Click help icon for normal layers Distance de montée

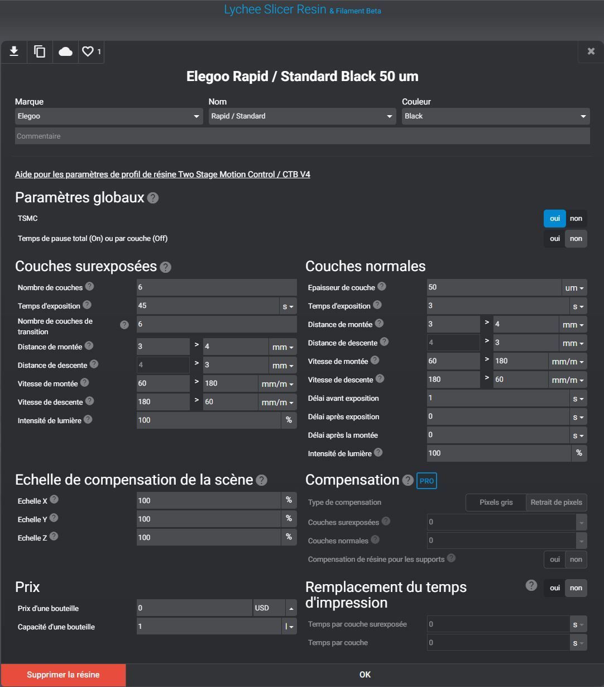(379, 323)
